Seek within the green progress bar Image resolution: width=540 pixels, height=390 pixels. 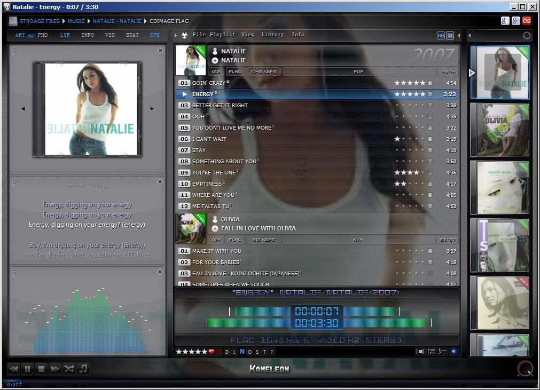316,323
